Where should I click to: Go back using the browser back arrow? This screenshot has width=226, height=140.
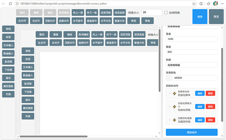tap(4, 4)
